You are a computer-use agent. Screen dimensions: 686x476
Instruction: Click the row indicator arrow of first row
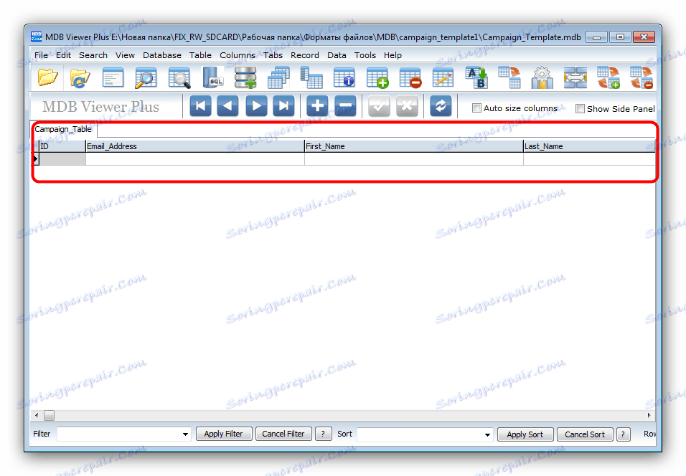coord(36,159)
